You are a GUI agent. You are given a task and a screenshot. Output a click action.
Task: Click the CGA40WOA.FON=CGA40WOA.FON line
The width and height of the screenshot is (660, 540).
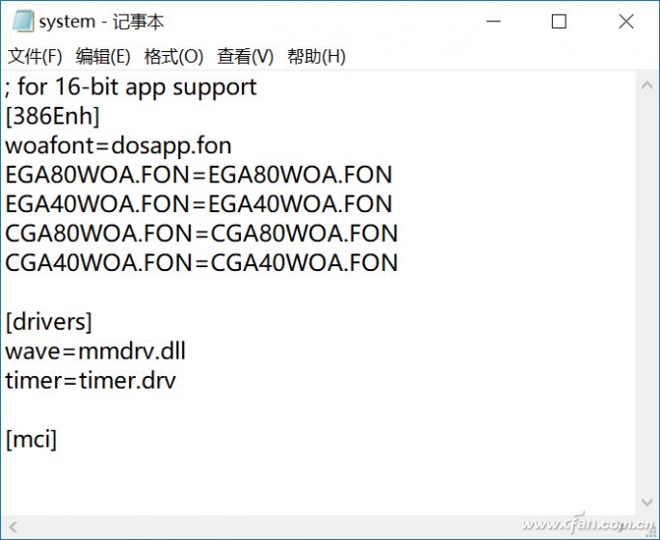[x=201, y=262]
